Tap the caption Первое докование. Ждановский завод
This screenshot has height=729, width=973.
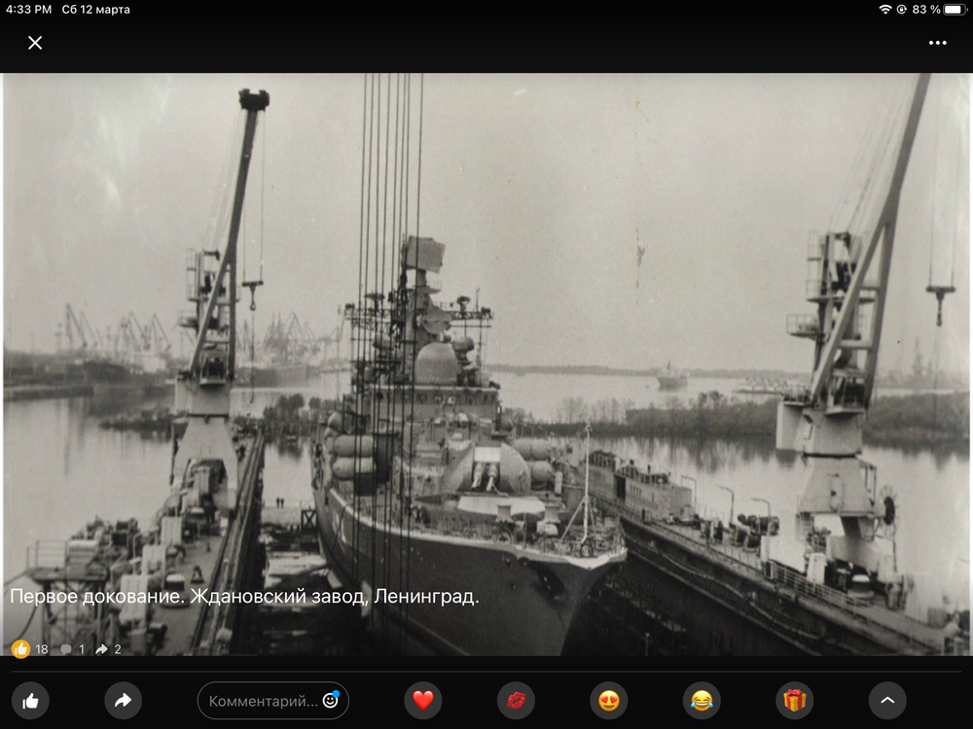click(x=244, y=597)
